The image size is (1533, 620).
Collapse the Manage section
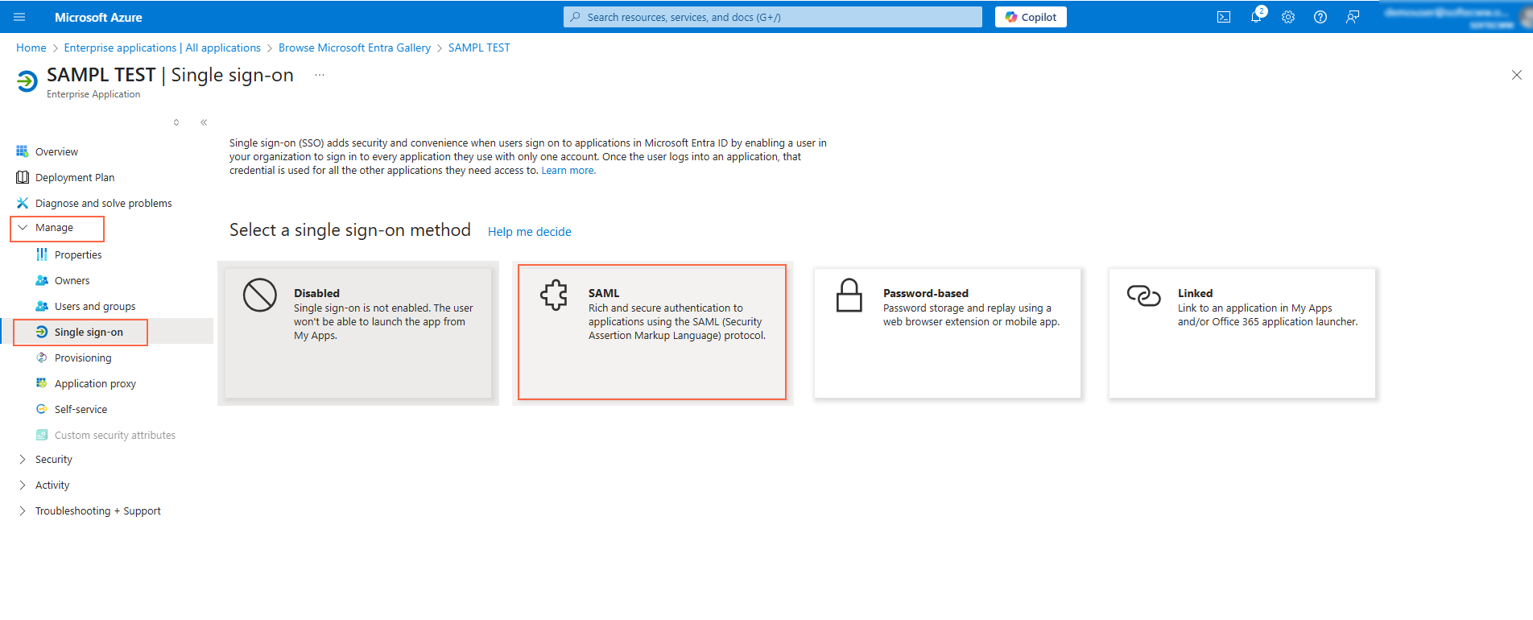(x=54, y=228)
